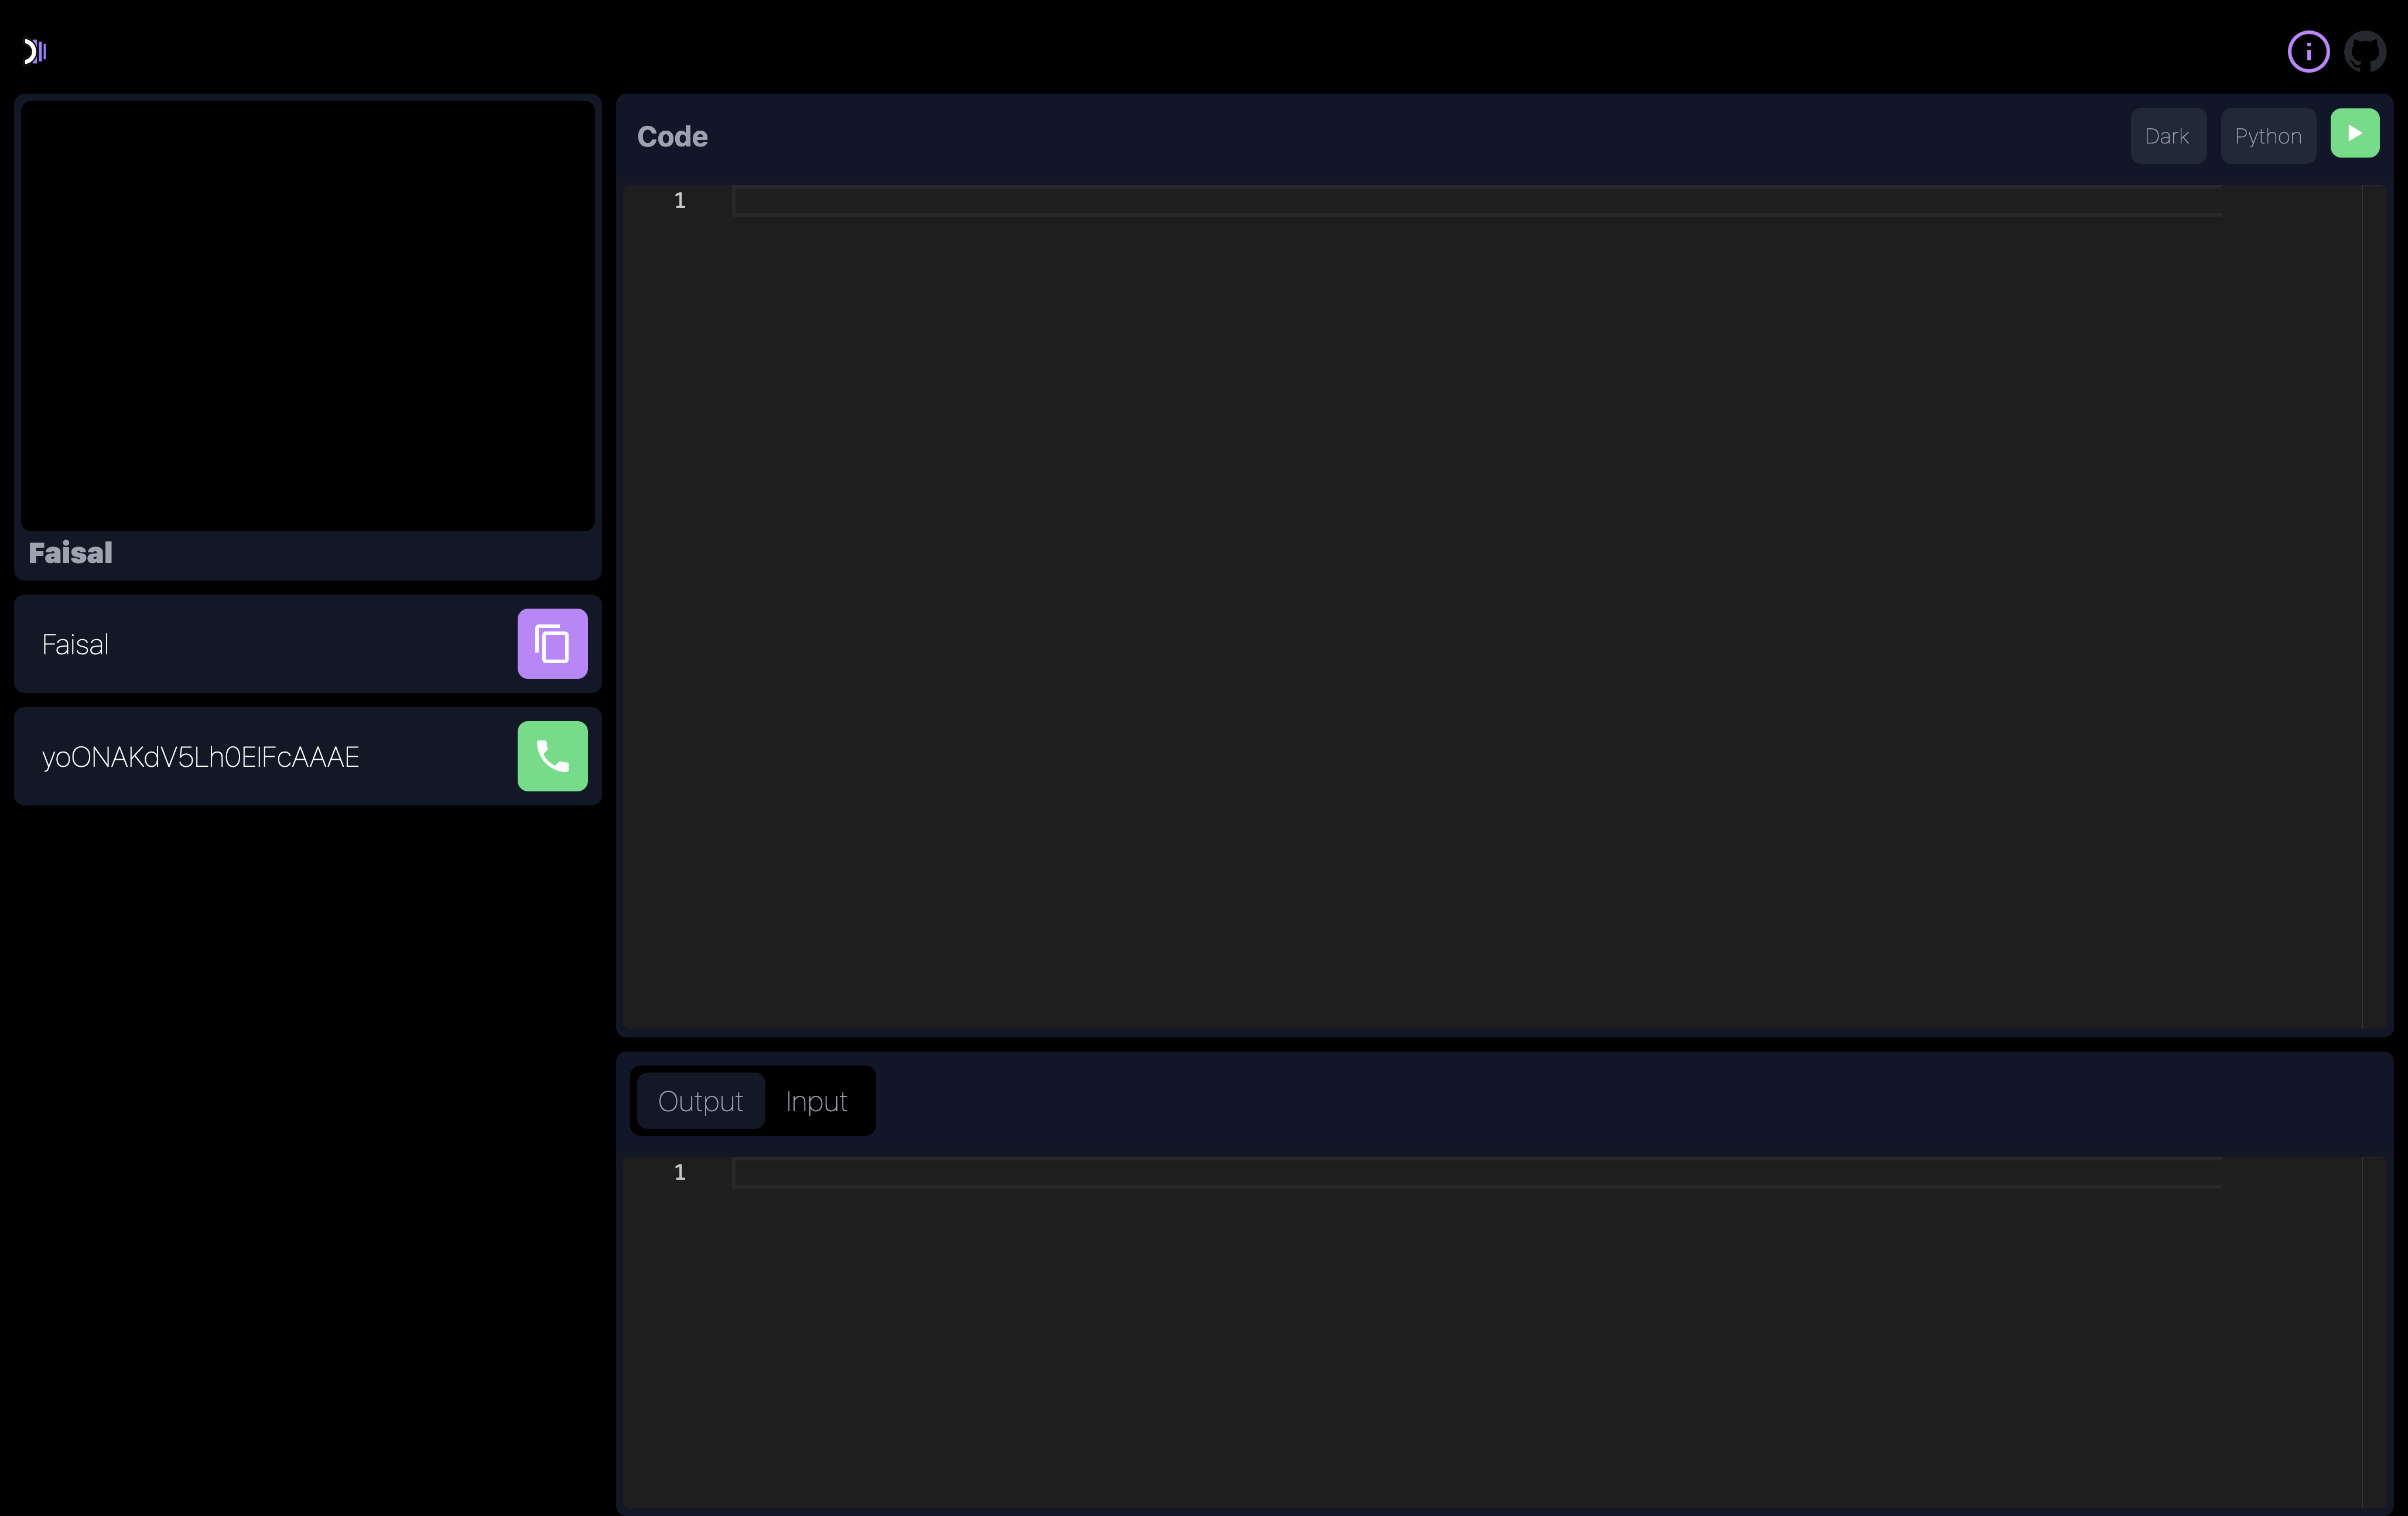Copy your ID with the purple copy icon
Screen dimensions: 2408x1516
(552, 644)
